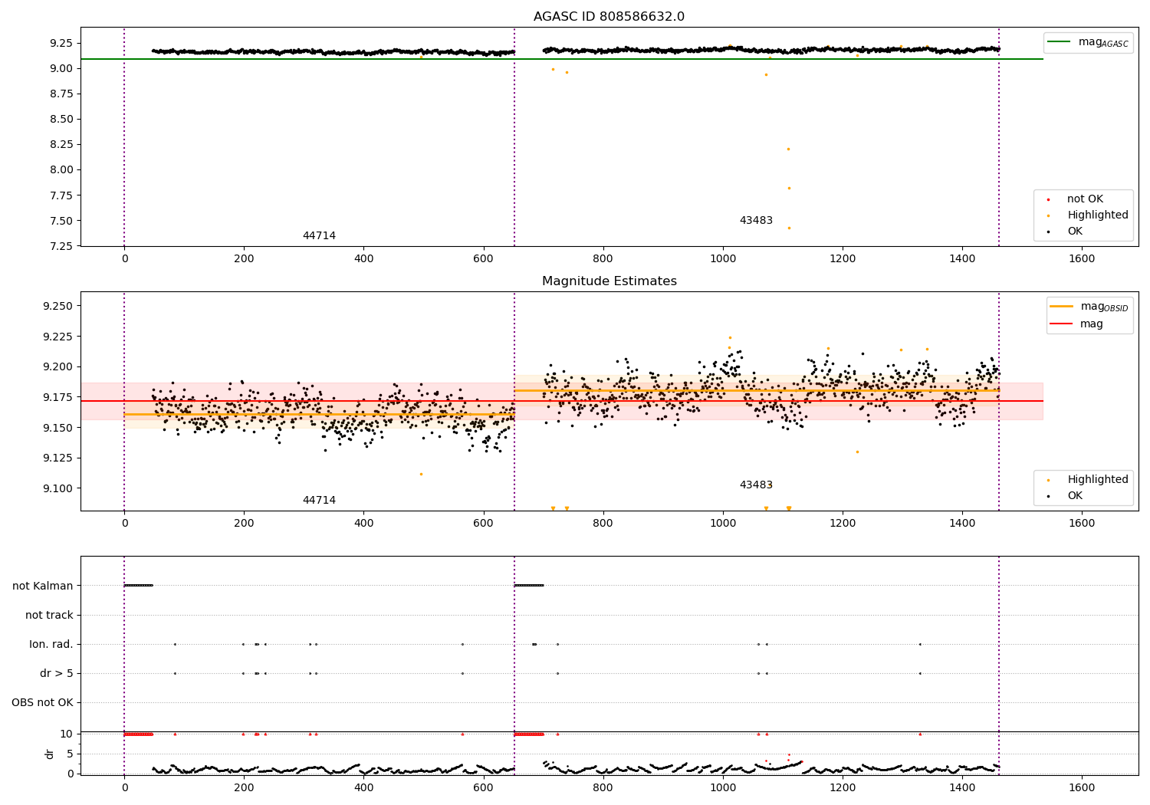Click the 'dr' y-axis label at bottom

(50, 754)
